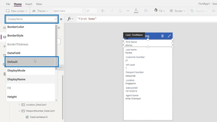Open the File menu
The height and width of the screenshot is (122, 217).
point(8,4)
